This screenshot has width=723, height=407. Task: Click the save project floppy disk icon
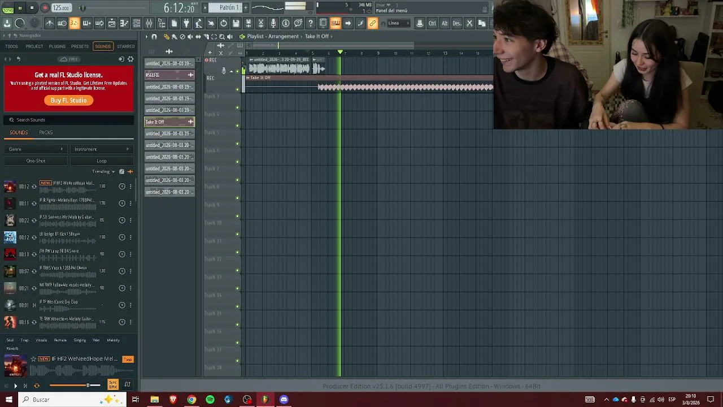(236, 23)
